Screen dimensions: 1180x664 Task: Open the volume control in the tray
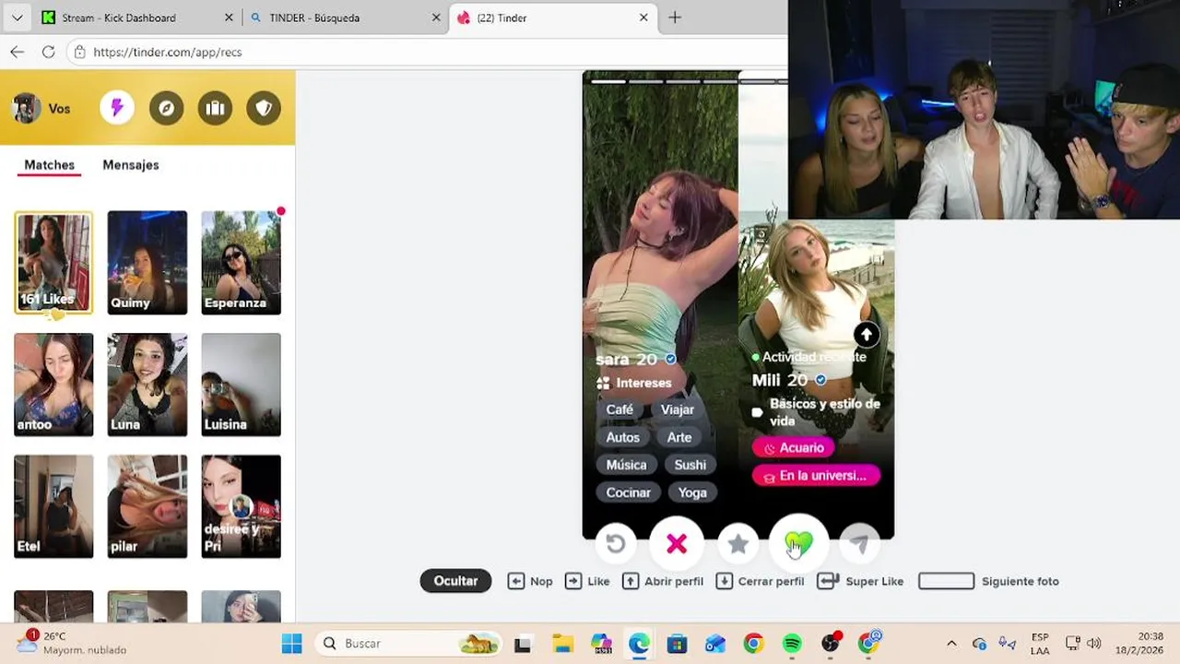point(1094,644)
